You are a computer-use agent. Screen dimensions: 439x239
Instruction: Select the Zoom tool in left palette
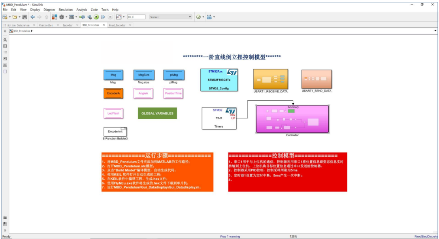(x=5, y=40)
